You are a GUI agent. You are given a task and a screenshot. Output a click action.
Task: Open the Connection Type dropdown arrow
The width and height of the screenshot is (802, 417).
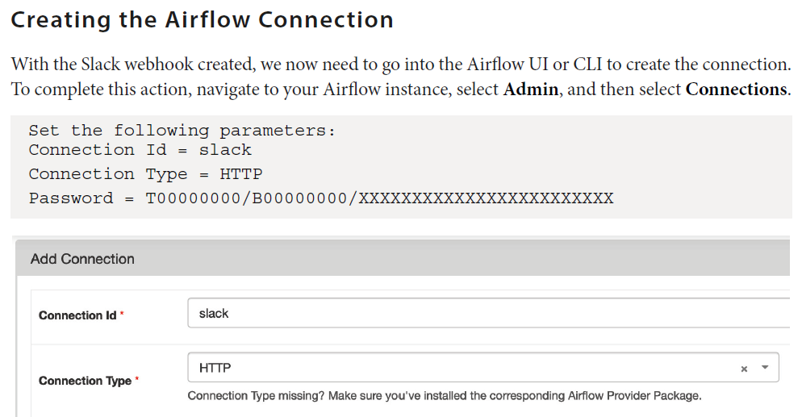point(765,368)
